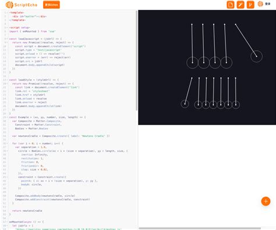Image resolution: width=276 pixels, height=230 pixels.
Task: Fold the loadJavascript function at line 8
Action: point(8,39)
